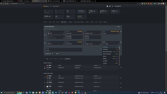This screenshot has width=167, height=94.
Task: Switch to the Workers tab
Action: point(45,22)
